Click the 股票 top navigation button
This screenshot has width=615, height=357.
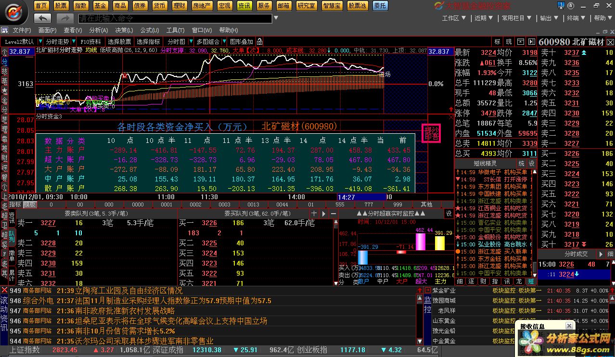[x=61, y=6]
